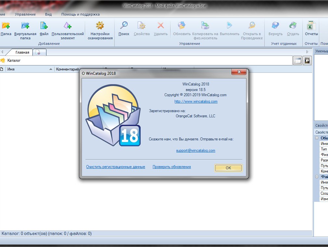Click the Каталог breadcrumb text

14,60
